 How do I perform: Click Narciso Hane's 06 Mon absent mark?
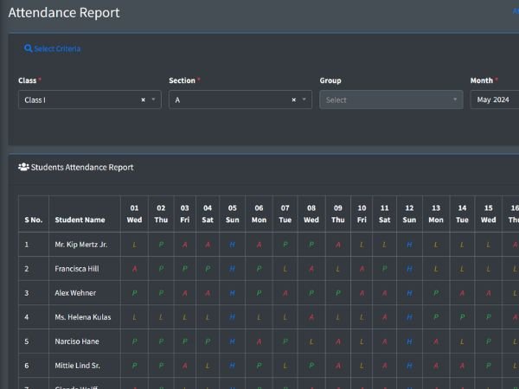click(259, 341)
